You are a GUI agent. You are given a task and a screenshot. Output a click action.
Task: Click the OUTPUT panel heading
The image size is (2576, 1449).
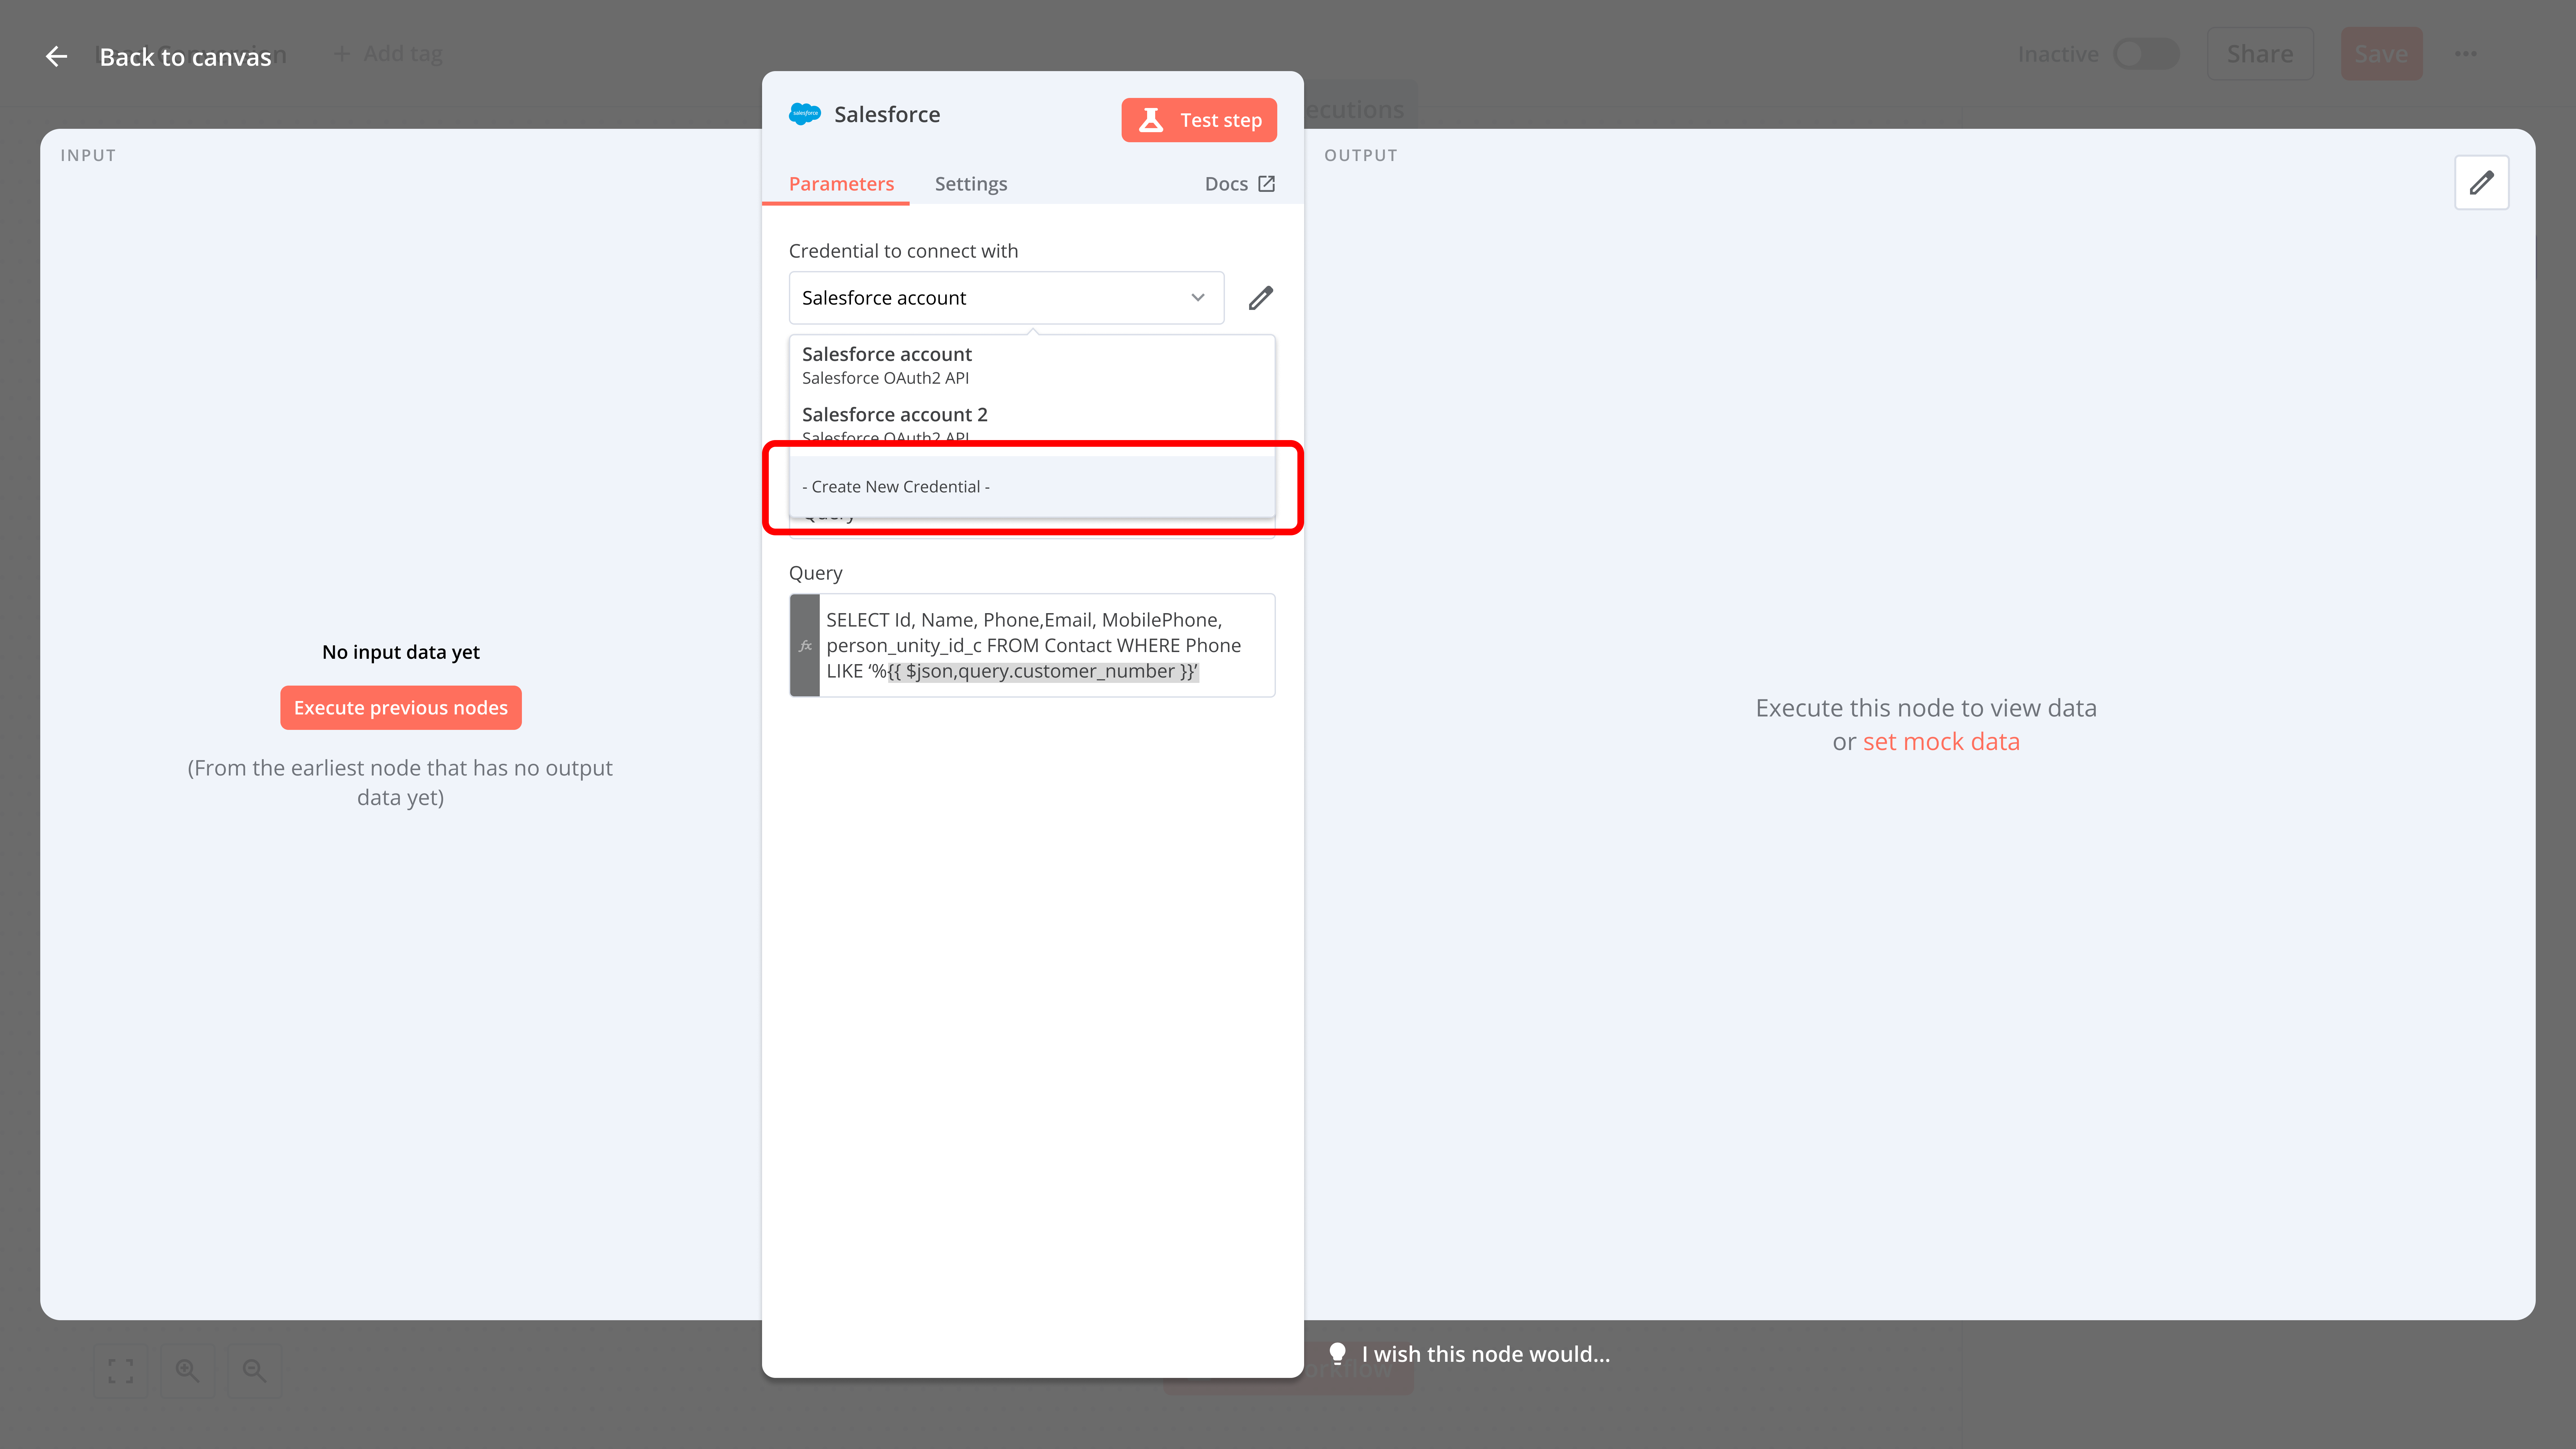[x=1361, y=155]
